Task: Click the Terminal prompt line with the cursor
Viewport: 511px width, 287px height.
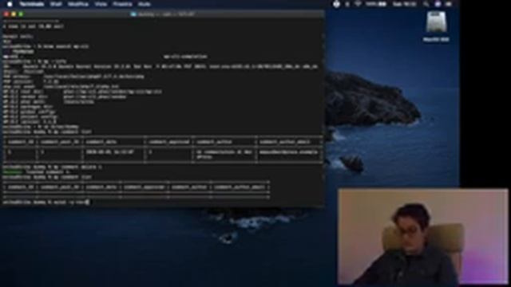Action: pyautogui.click(x=46, y=202)
